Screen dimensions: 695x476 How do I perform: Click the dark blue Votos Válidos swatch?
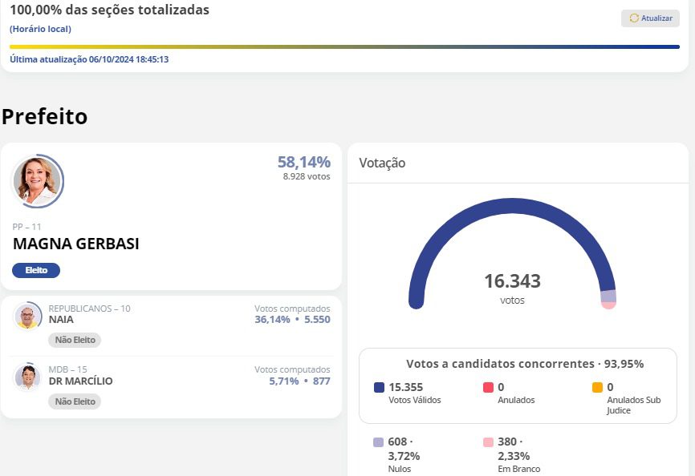click(379, 388)
